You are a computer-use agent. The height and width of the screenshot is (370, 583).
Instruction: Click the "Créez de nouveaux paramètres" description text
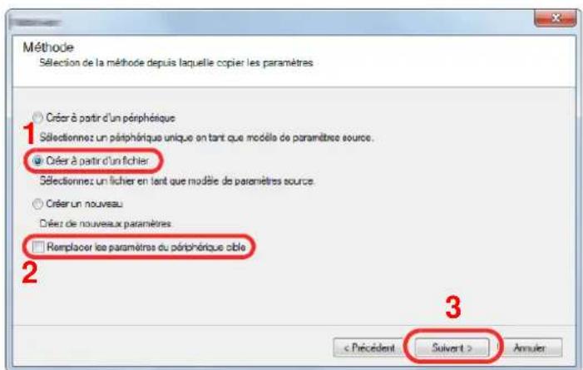(x=106, y=224)
